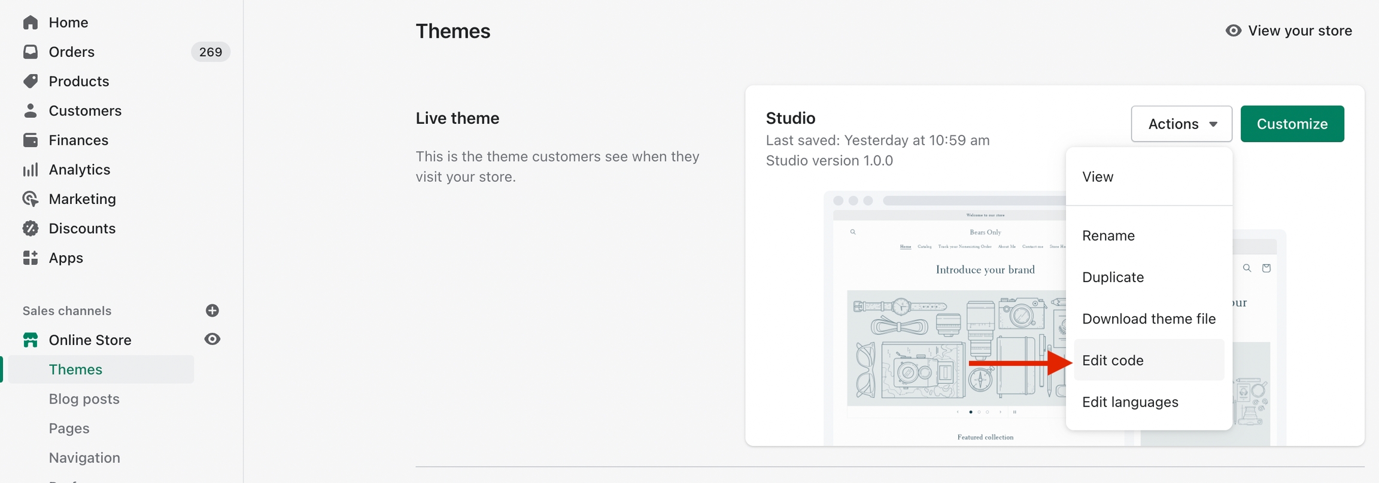
Task: Collapse the Actions dropdown button
Action: pos(1181,124)
